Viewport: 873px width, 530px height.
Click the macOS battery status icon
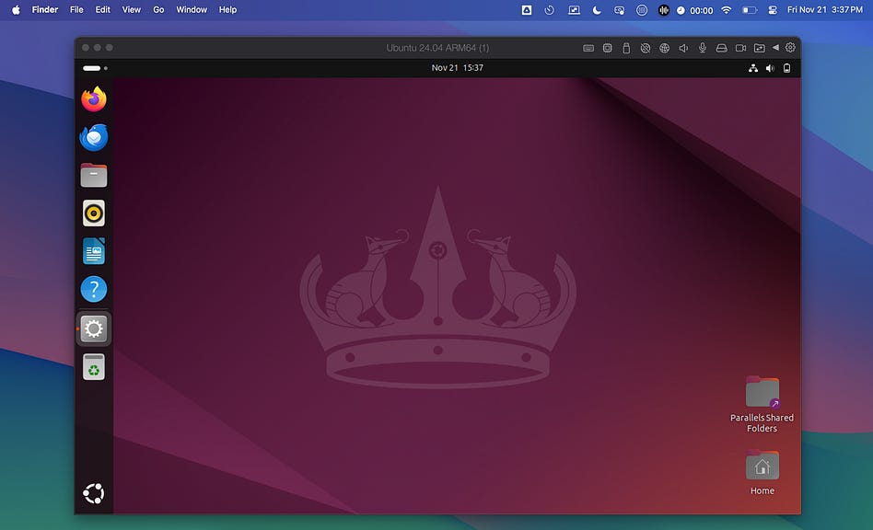(x=750, y=10)
